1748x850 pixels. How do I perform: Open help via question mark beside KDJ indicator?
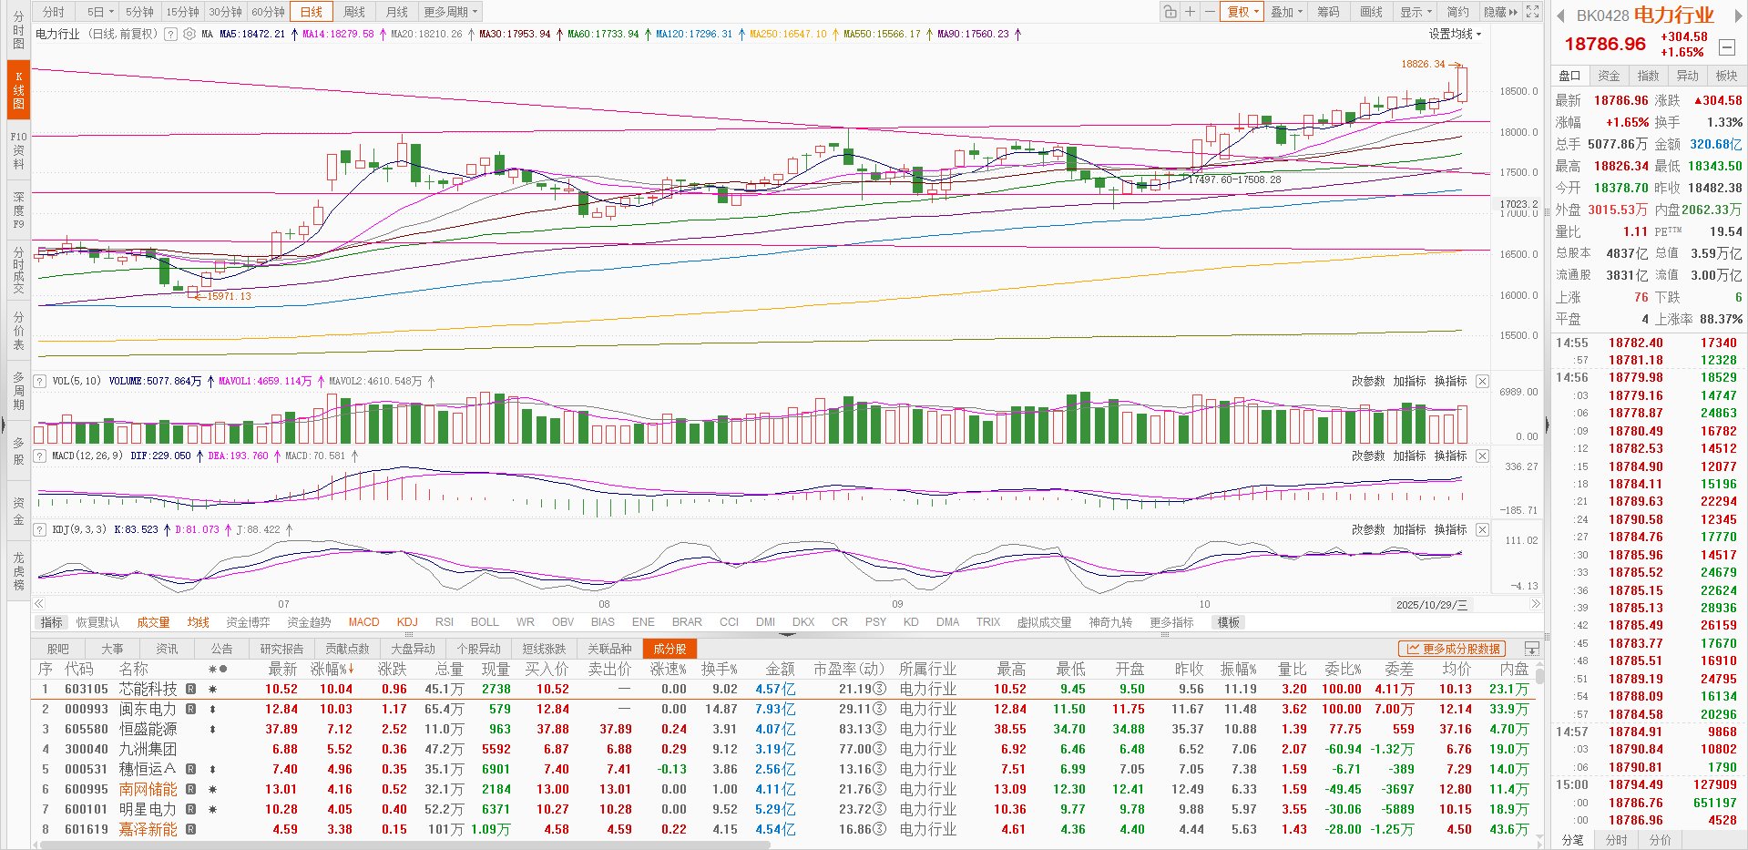tap(39, 529)
